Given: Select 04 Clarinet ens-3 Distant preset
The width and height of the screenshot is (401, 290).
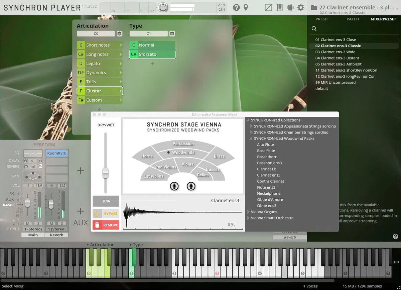Looking at the screenshot, I should point(337,58).
